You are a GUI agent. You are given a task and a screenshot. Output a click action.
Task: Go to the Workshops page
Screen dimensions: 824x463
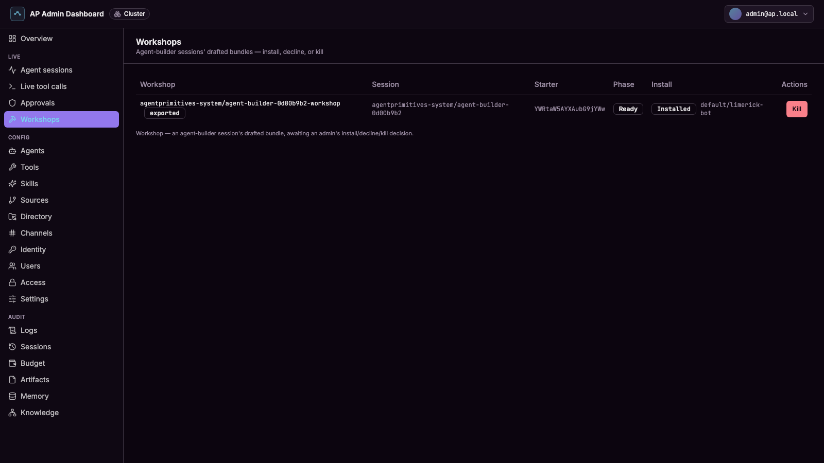[x=61, y=119]
